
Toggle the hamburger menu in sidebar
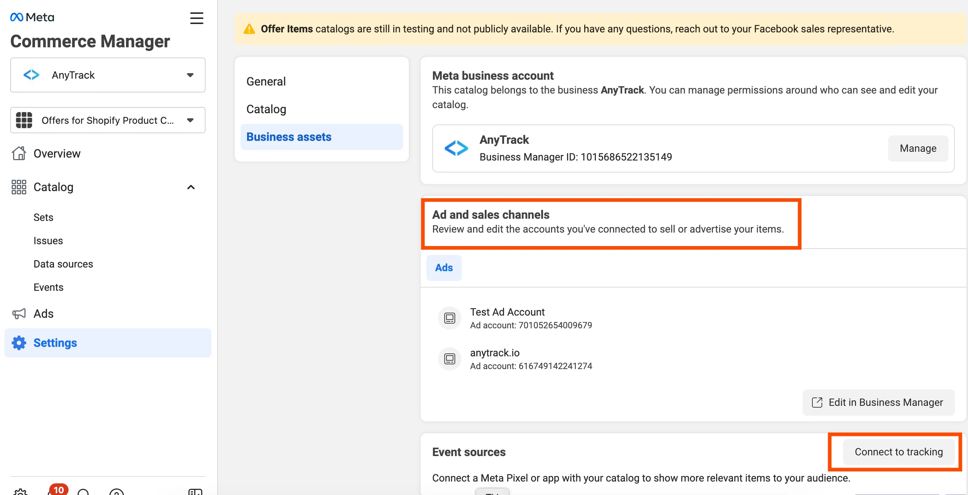coord(196,18)
